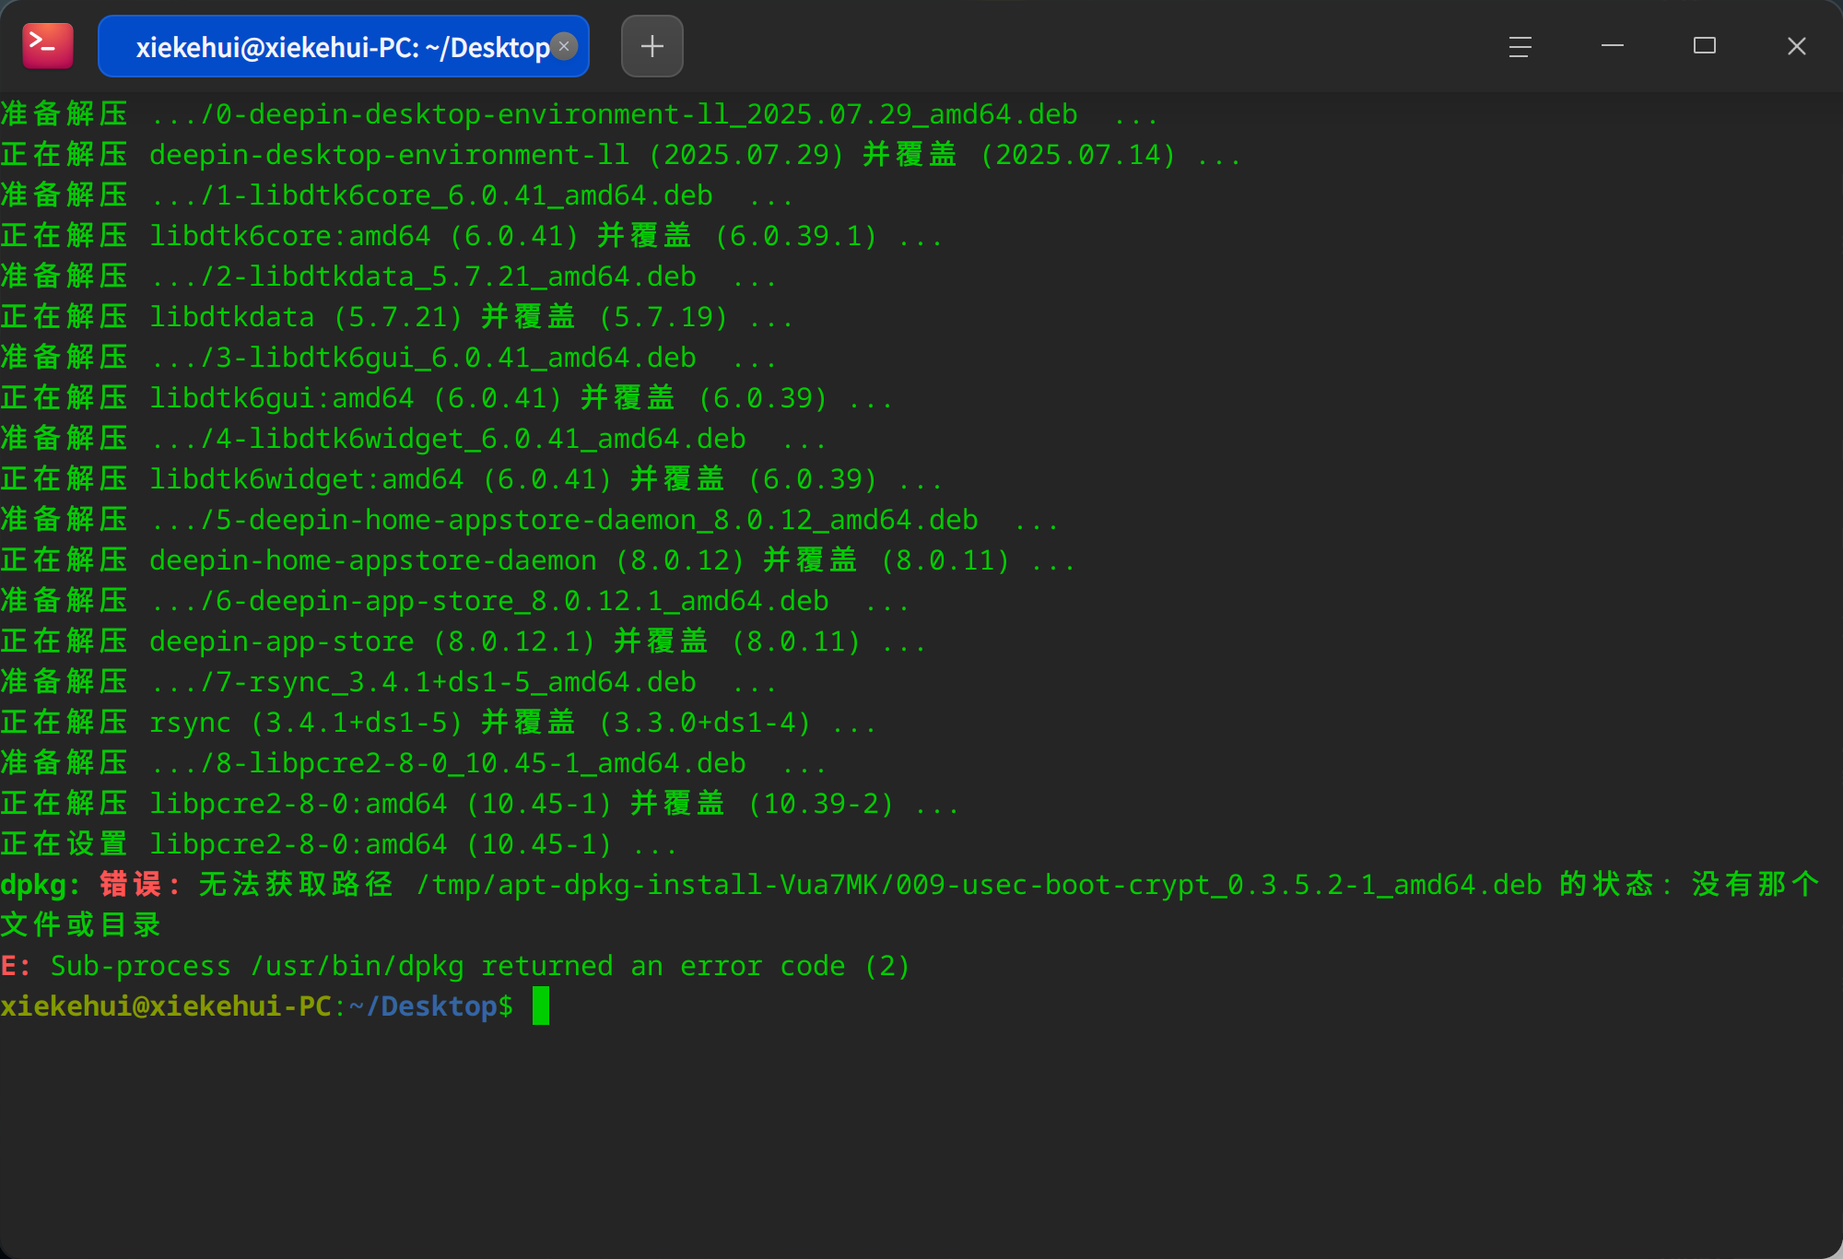Close the ~/Desktop terminal tab

pyautogui.click(x=564, y=46)
